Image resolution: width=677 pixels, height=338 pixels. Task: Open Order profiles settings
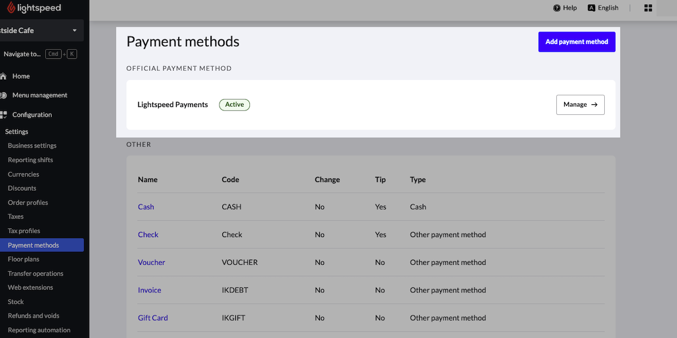(x=28, y=202)
